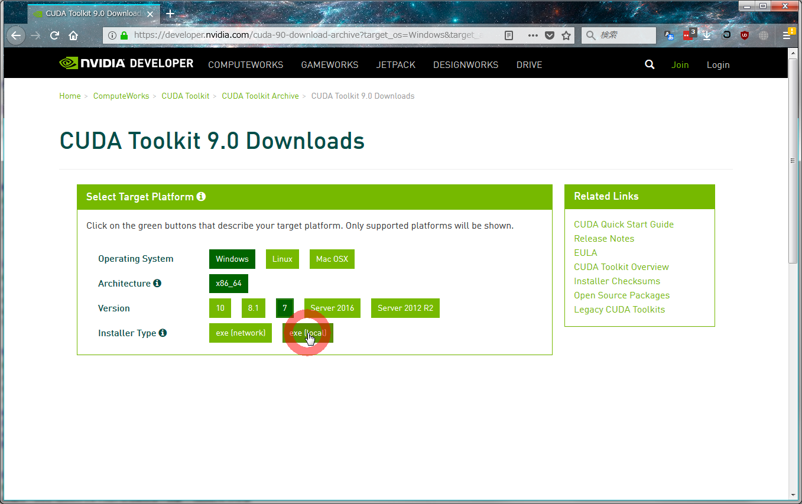Image resolution: width=802 pixels, height=504 pixels.
Task: Open Legacy CUDA Toolkits link
Action: [619, 310]
